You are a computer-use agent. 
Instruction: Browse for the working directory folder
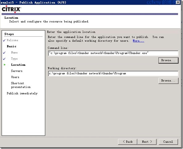[168, 81]
